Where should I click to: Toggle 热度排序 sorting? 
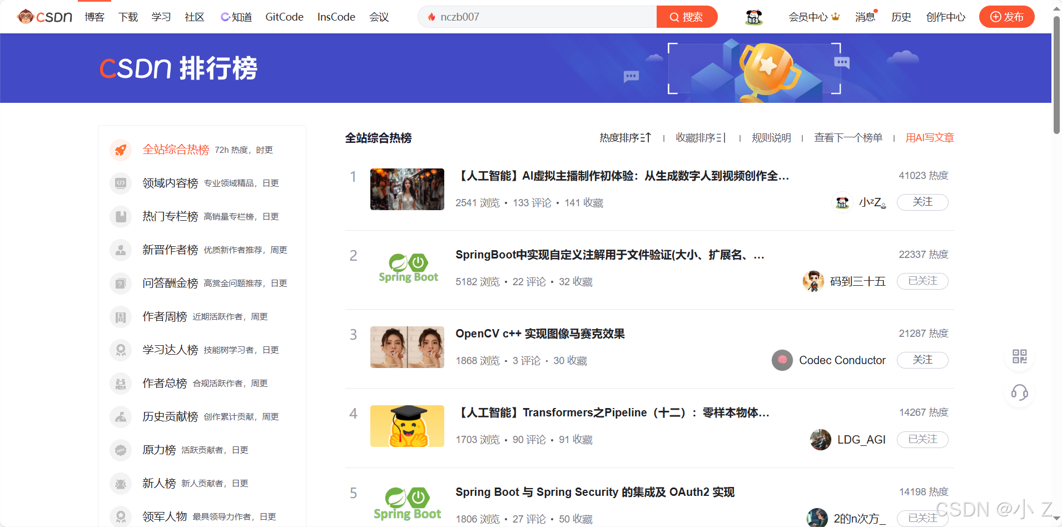(x=625, y=137)
